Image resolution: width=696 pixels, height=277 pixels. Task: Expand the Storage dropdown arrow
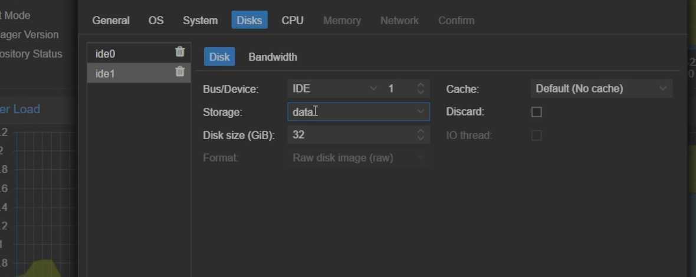(x=421, y=112)
